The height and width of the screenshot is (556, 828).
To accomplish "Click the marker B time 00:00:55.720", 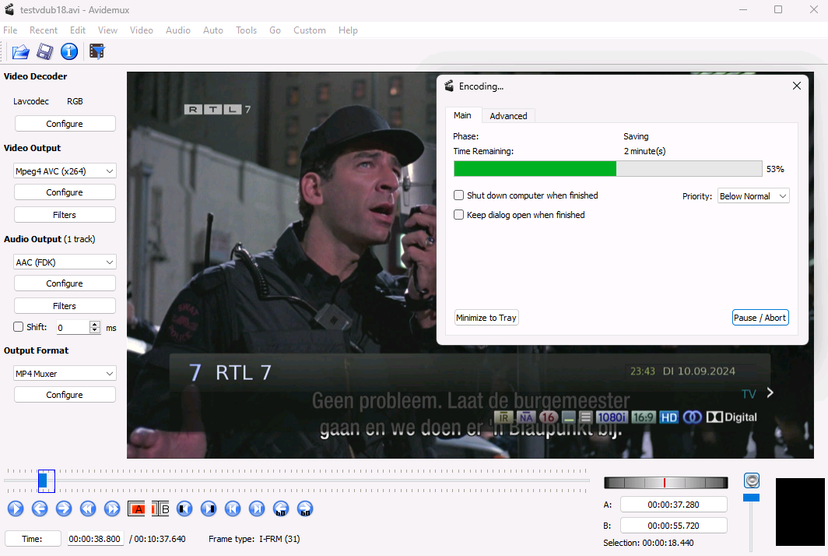I will pos(673,526).
